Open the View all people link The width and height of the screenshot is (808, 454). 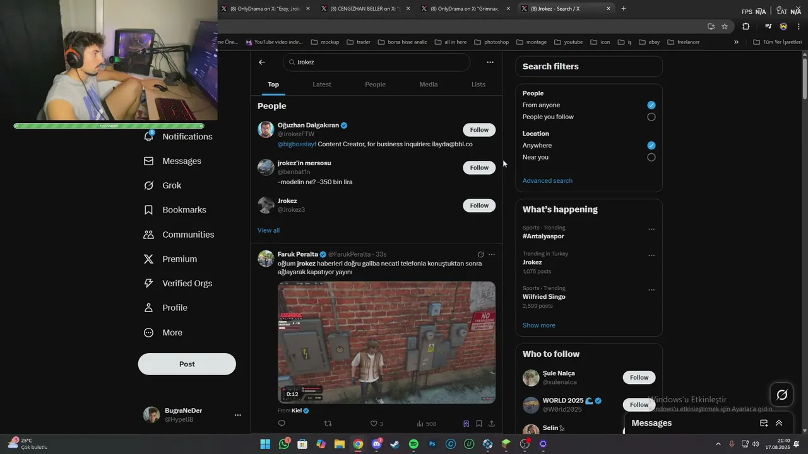point(268,230)
